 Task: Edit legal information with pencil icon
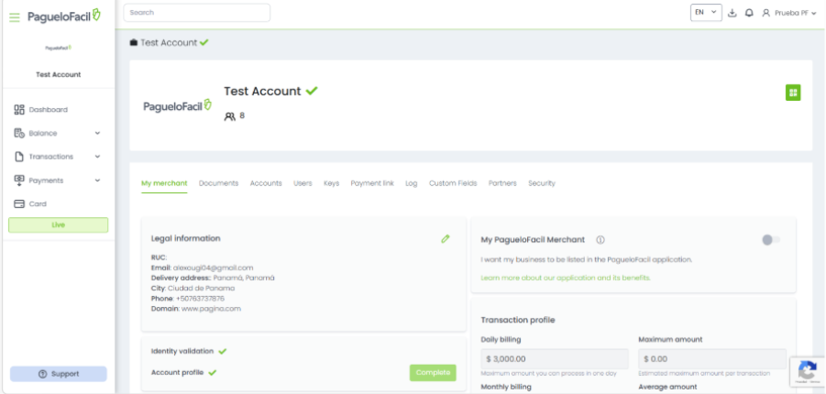446,238
